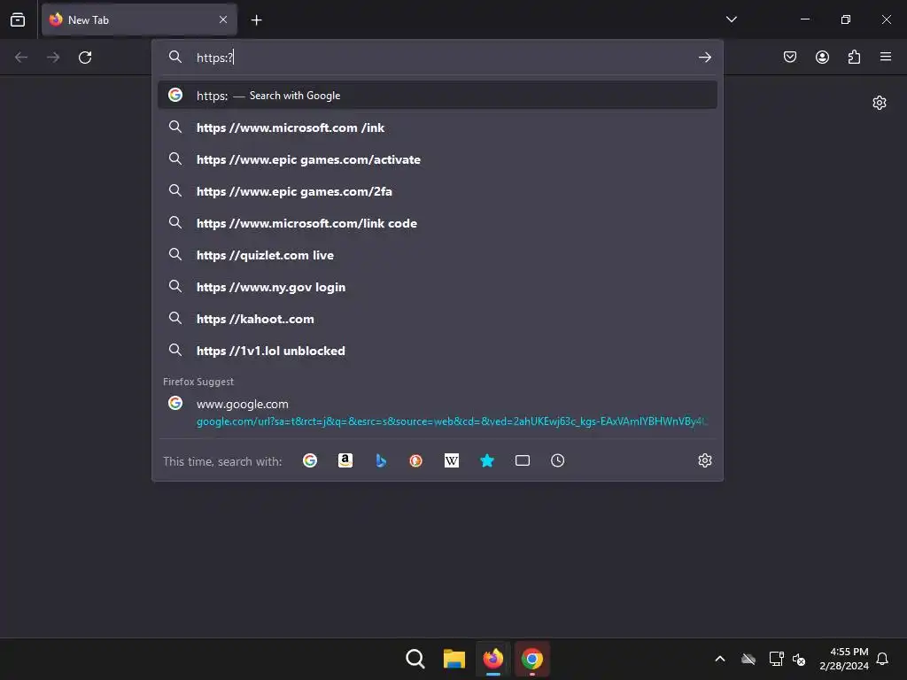Minimize the Firefox window

(x=804, y=19)
